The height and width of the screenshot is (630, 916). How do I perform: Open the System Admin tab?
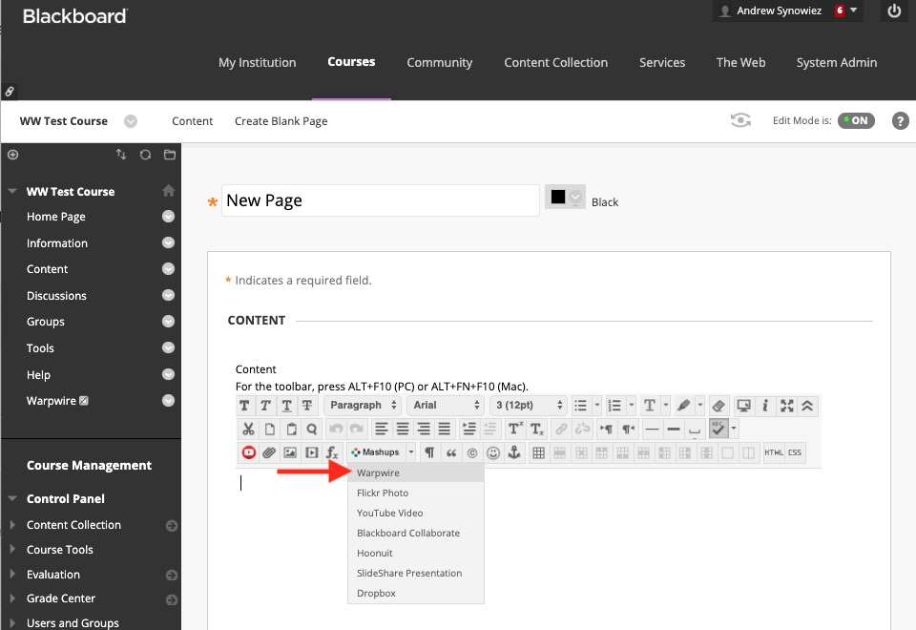pyautogui.click(x=837, y=63)
